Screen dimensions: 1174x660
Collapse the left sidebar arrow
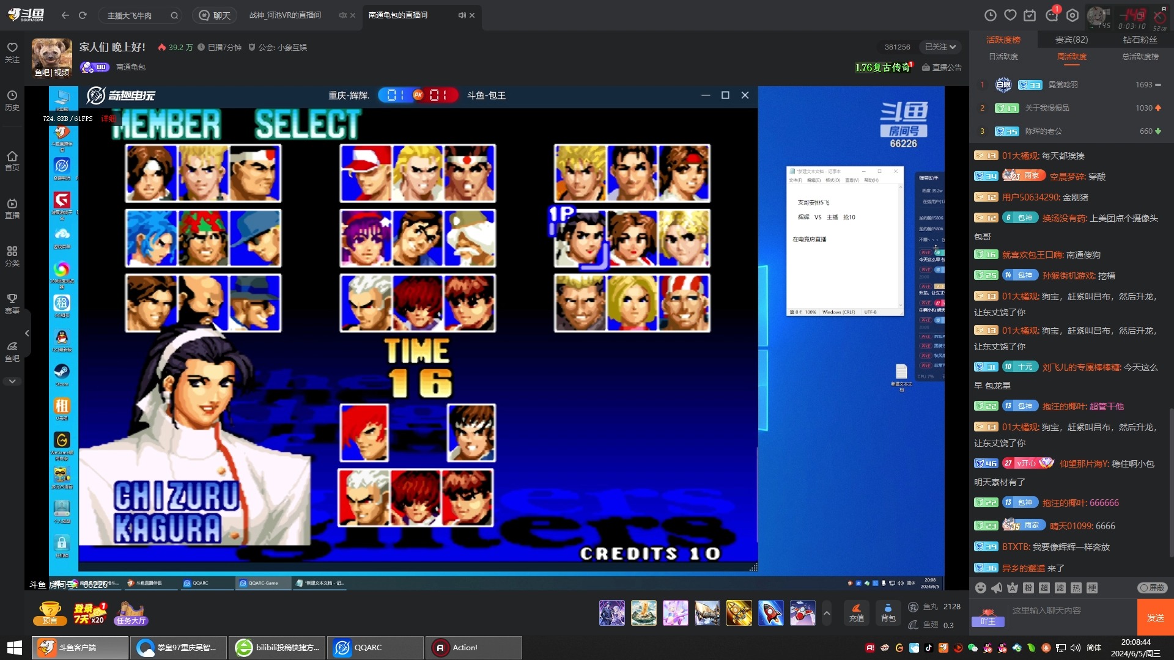tap(27, 333)
